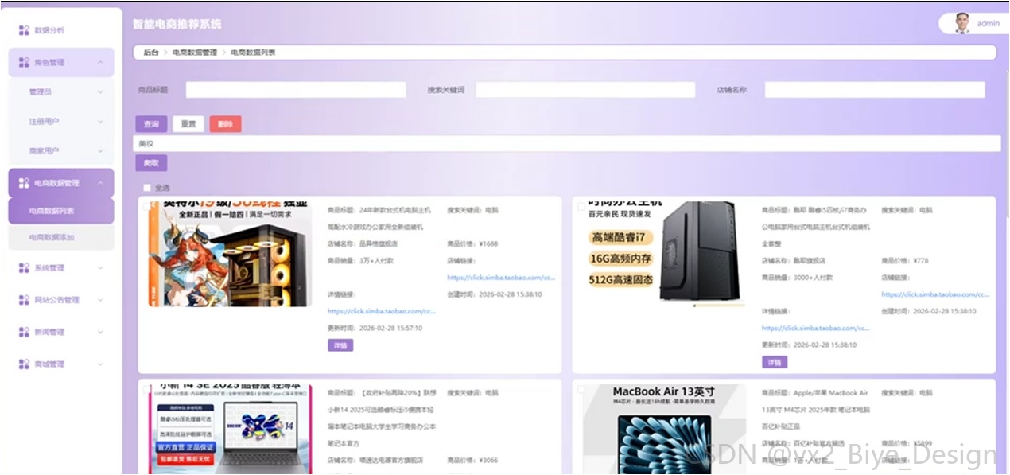The width and height of the screenshot is (1010, 475).
Task: Focus the 商品标题 input field
Action: [x=296, y=90]
